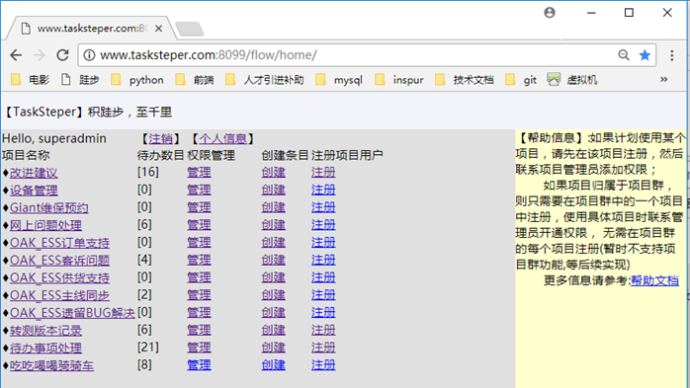
Task: Click the [21] pending count for 待办事项处理
Action: pos(148,348)
